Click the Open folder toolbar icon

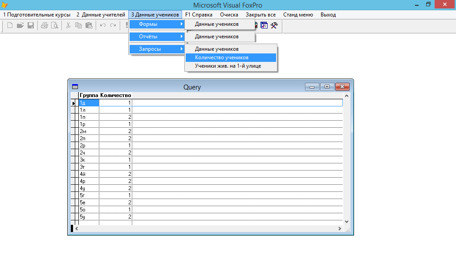[20, 25]
